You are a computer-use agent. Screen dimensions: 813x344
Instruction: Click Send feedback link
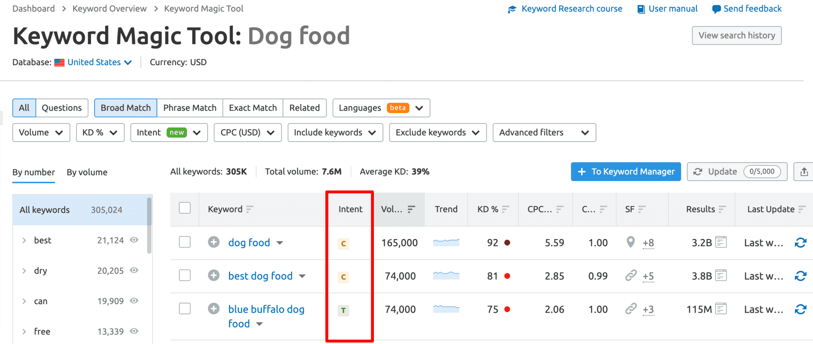point(747,9)
